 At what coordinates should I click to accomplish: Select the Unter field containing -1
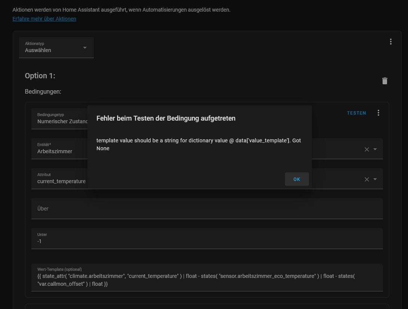(x=207, y=239)
